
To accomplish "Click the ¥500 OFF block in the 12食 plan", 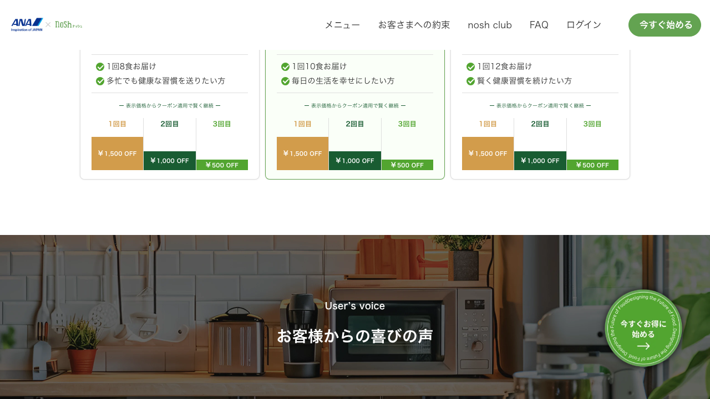I will [x=592, y=165].
